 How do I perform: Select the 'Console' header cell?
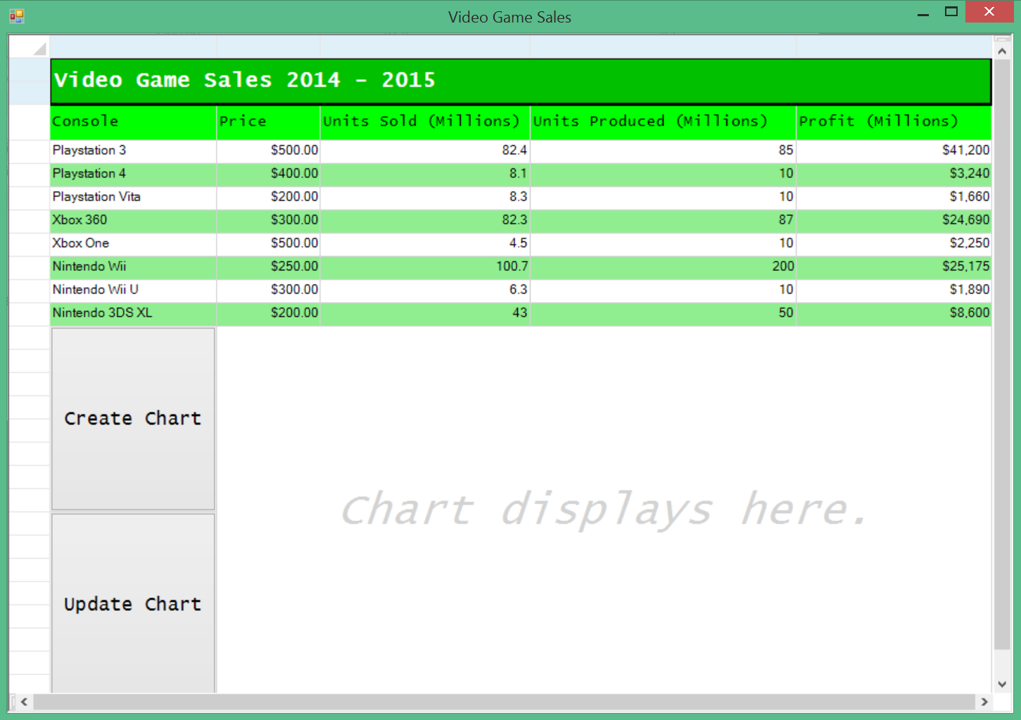133,122
